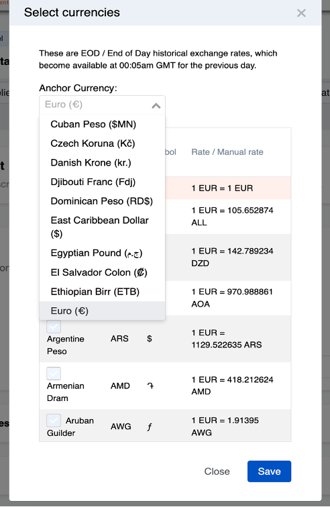Select highlighted Euro (€) option

[x=102, y=311]
